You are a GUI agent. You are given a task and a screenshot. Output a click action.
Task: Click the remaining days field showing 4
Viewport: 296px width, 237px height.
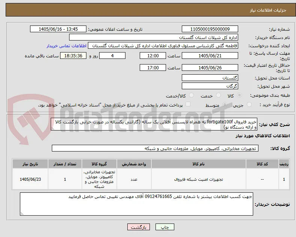[x=112, y=55]
